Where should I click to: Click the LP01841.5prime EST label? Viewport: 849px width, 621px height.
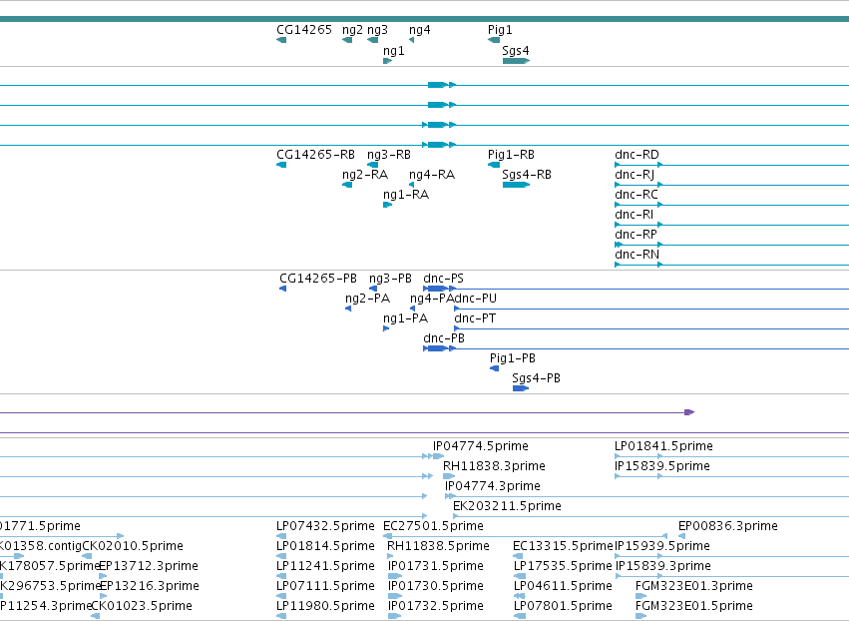[x=663, y=446]
